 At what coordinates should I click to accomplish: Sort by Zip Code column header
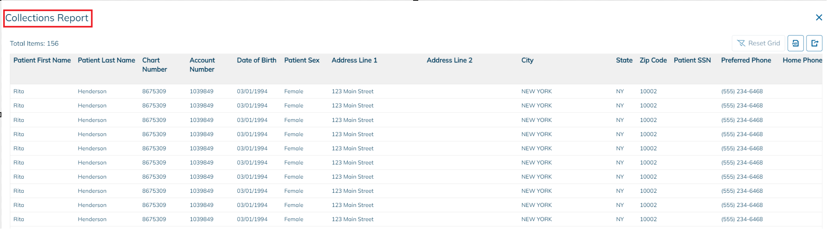tap(653, 60)
